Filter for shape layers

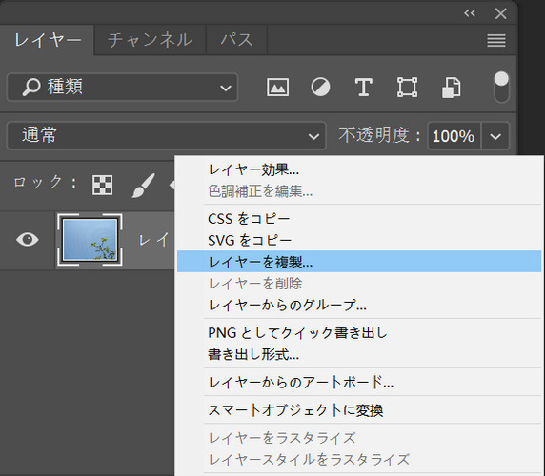click(x=407, y=87)
